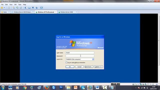This screenshot has height=90, width=160.
Task: Close the Home tab
Action: coord(9,12)
